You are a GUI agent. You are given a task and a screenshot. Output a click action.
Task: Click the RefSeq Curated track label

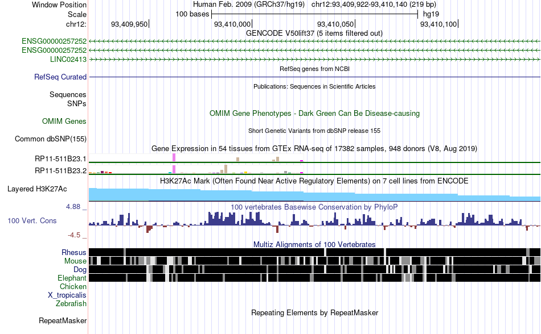pos(60,77)
